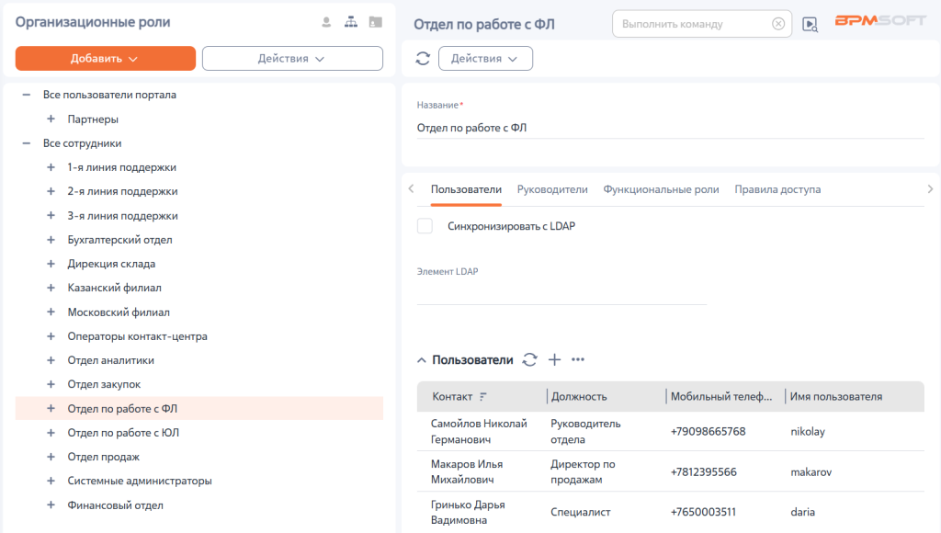The height and width of the screenshot is (533, 941).
Task: Open contact Самойлов Николай Германович
Action: pos(479,432)
